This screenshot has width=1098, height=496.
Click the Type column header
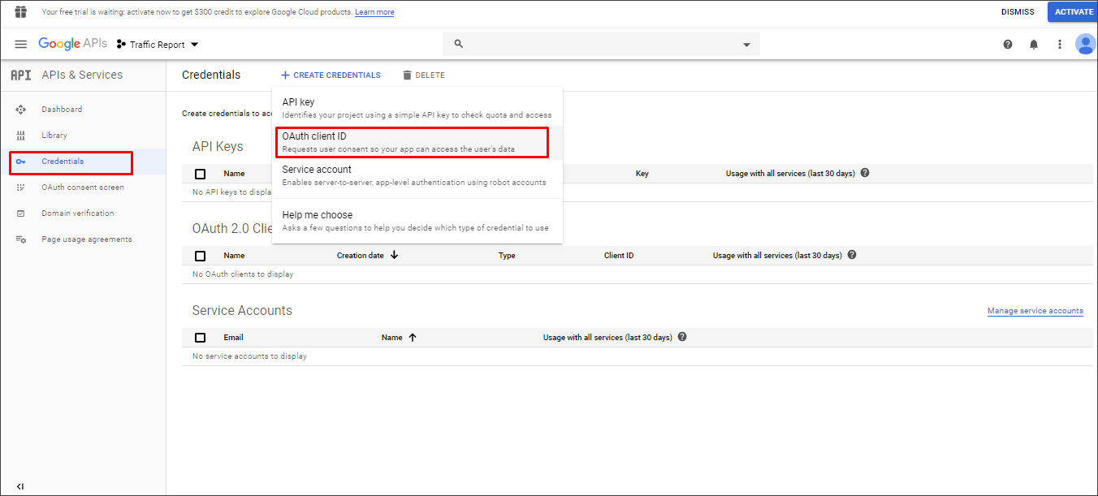pos(507,256)
